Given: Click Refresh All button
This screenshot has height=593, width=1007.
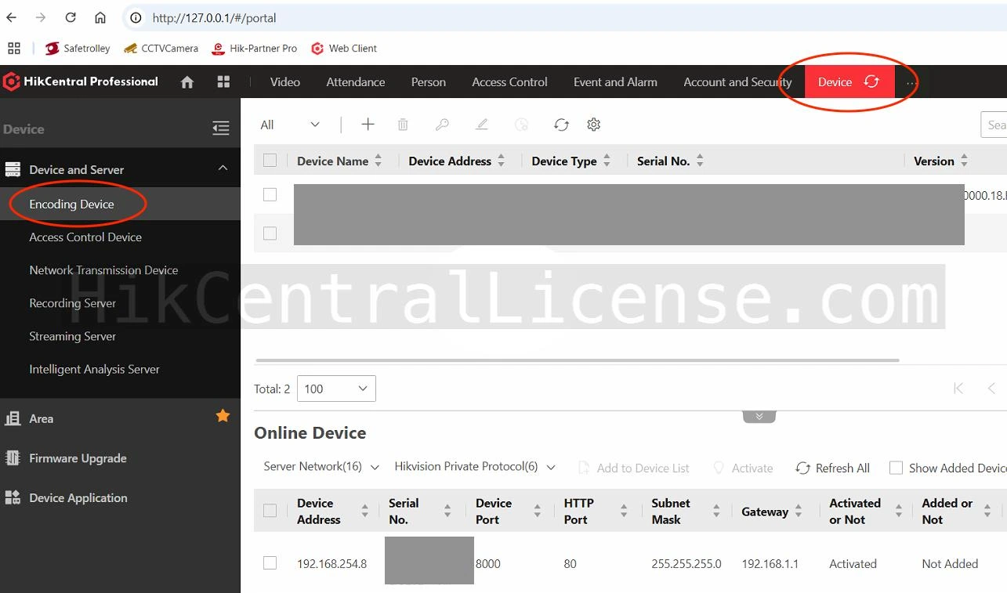Looking at the screenshot, I should point(832,468).
